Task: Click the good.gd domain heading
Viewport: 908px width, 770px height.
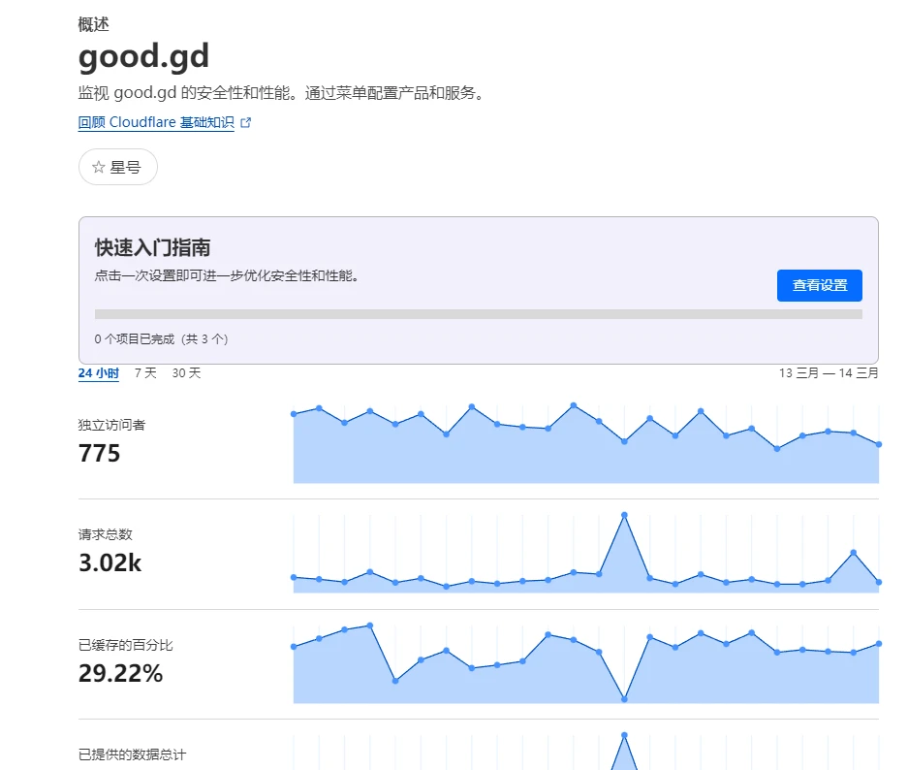Action: coord(143,57)
